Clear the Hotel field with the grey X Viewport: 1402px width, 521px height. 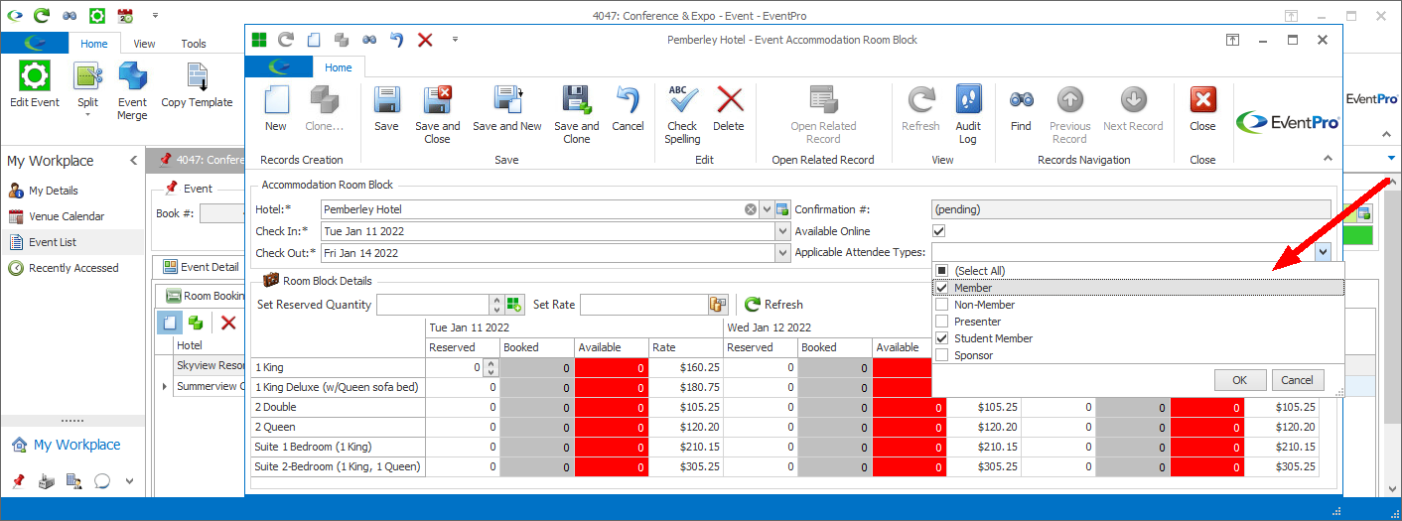click(751, 209)
